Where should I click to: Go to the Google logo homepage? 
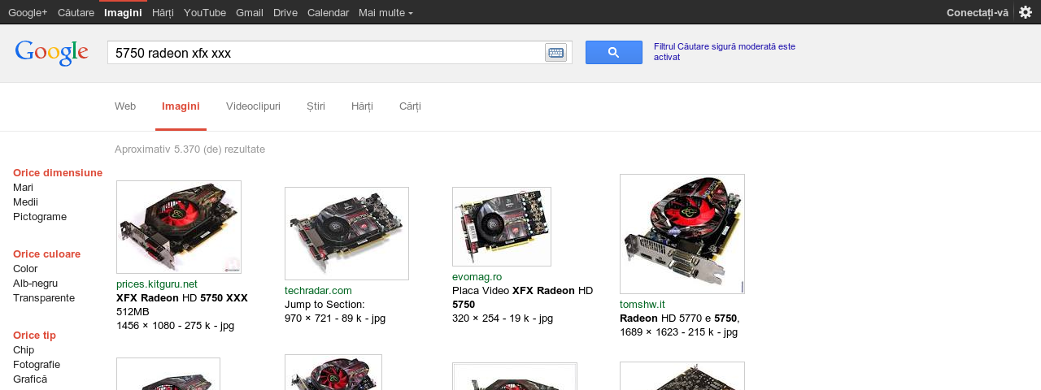(51, 53)
